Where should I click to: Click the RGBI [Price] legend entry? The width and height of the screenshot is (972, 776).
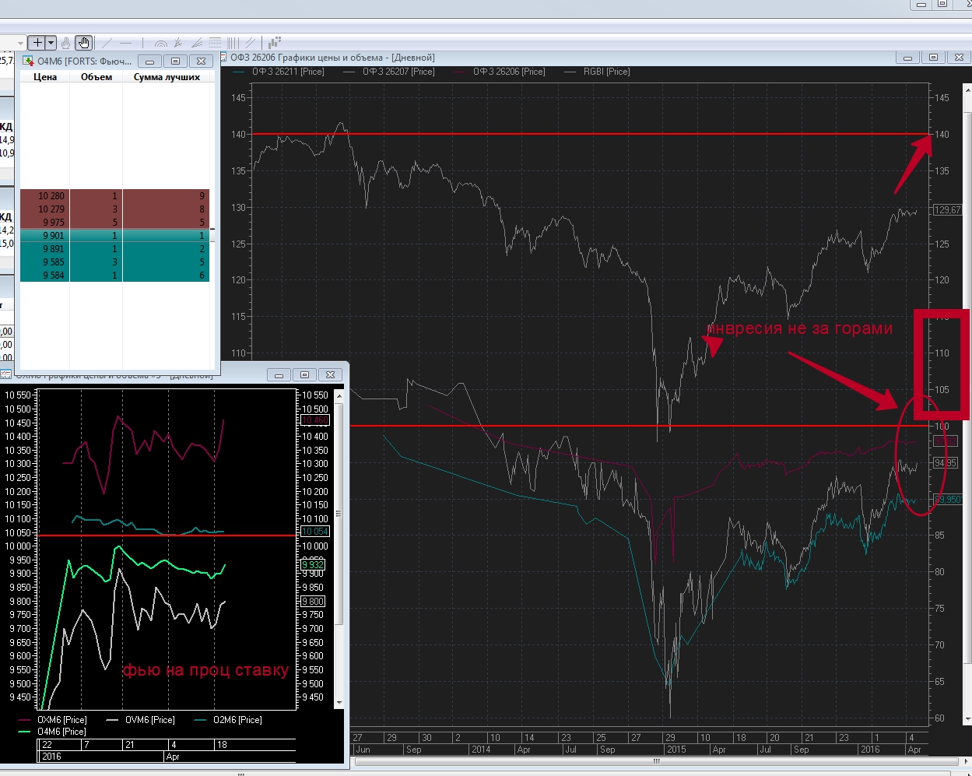[597, 72]
